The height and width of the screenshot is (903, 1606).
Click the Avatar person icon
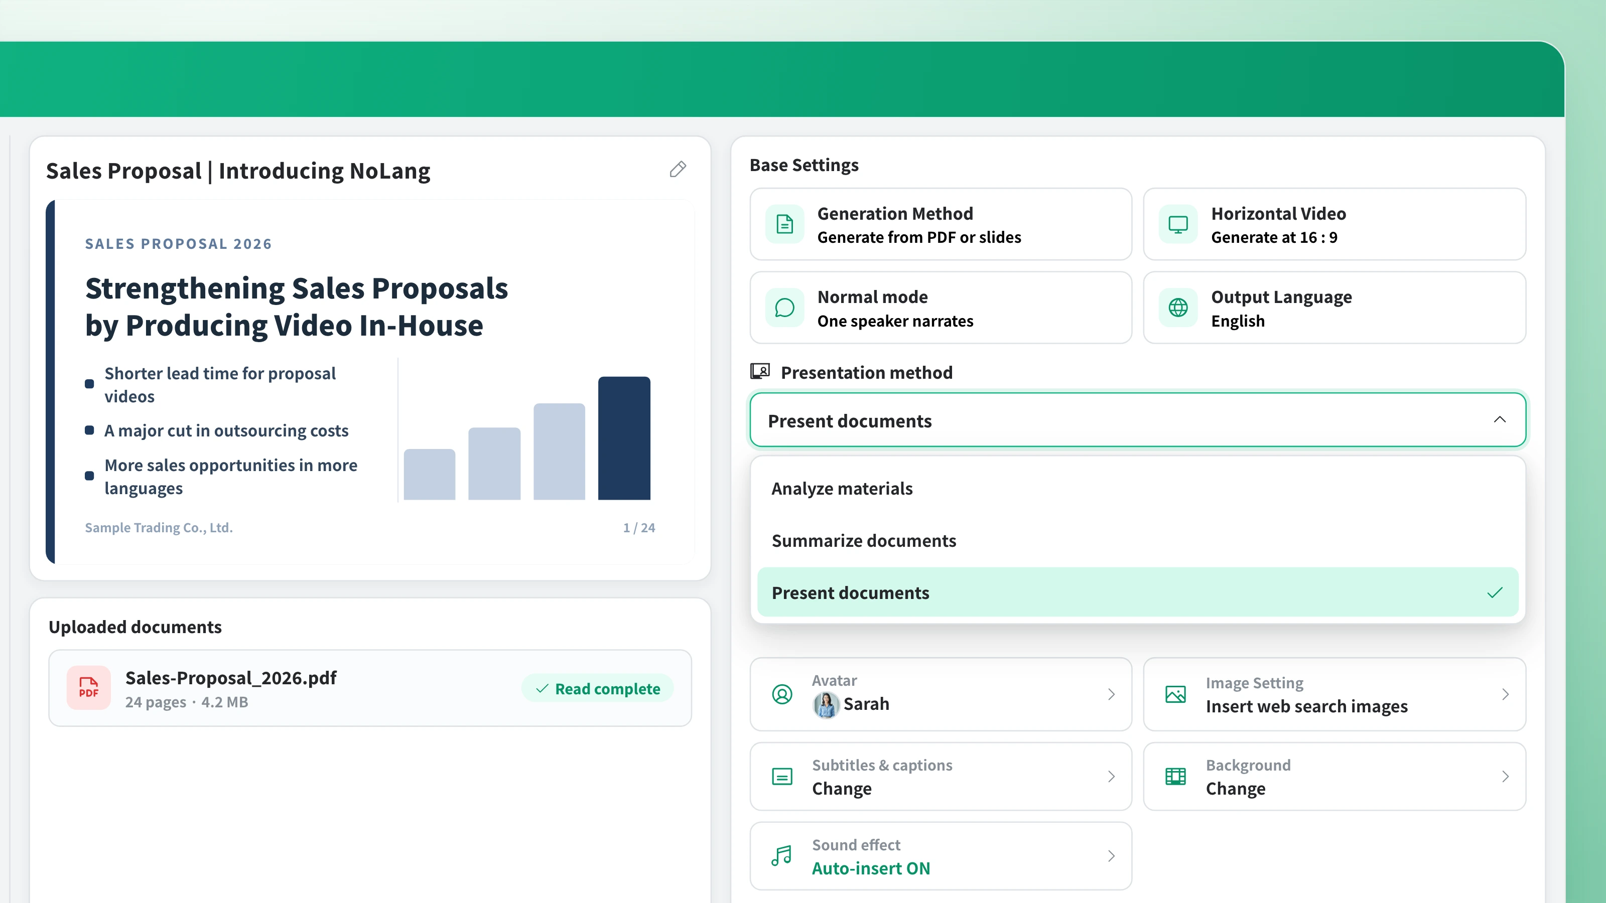pyautogui.click(x=782, y=694)
